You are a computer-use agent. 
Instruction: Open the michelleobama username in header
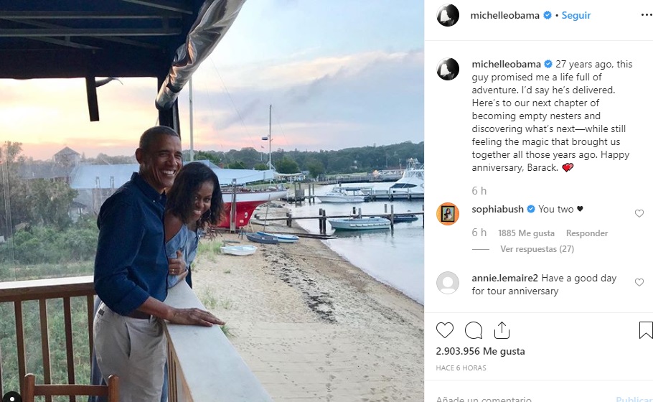504,15
